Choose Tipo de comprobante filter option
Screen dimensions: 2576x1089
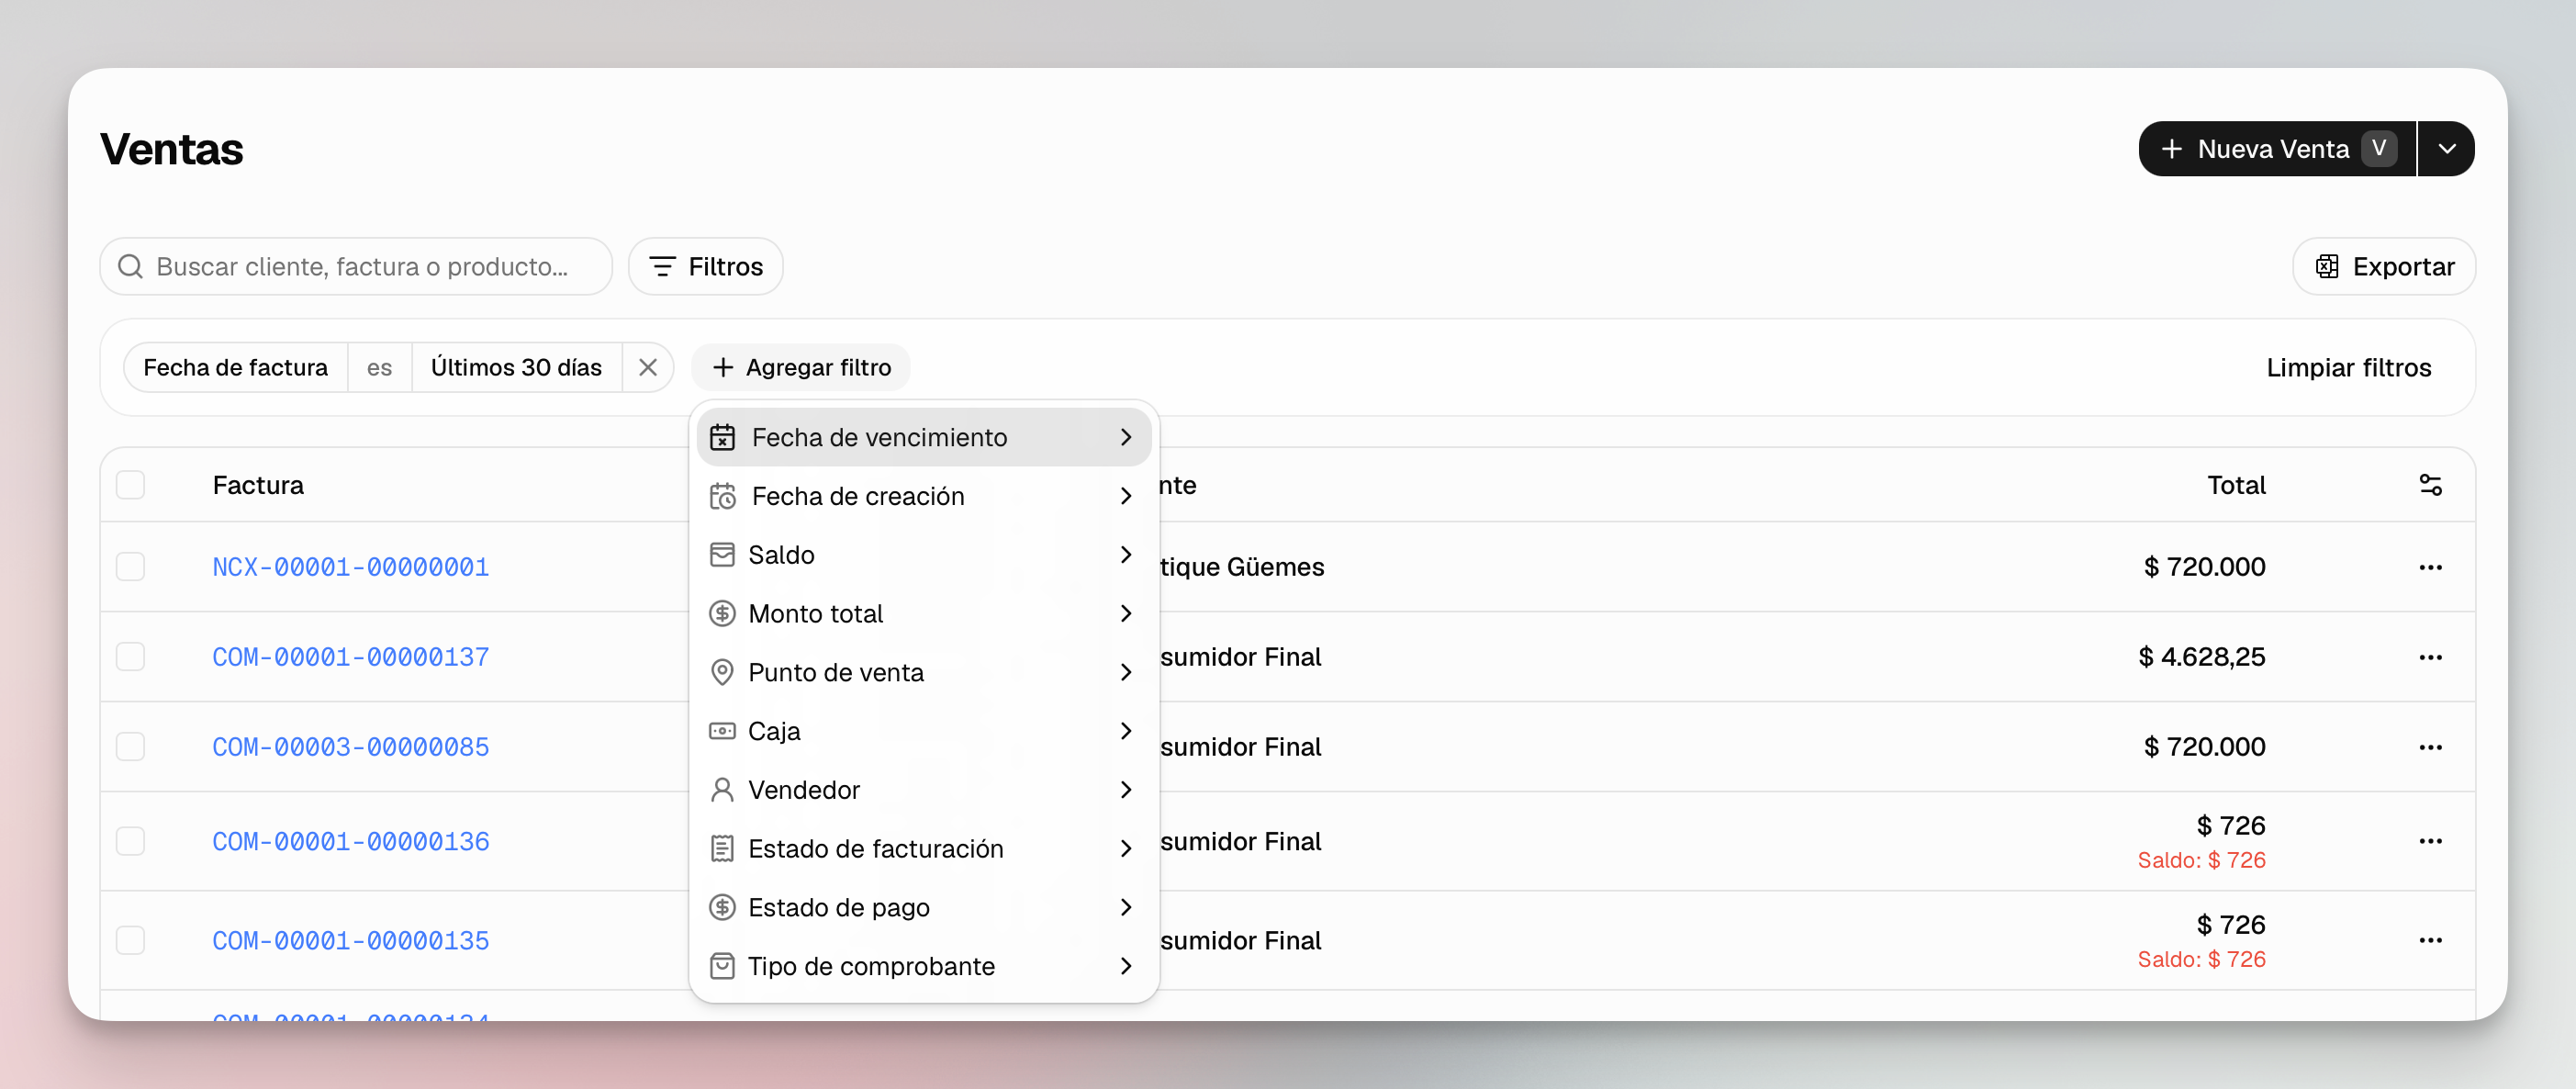924,966
